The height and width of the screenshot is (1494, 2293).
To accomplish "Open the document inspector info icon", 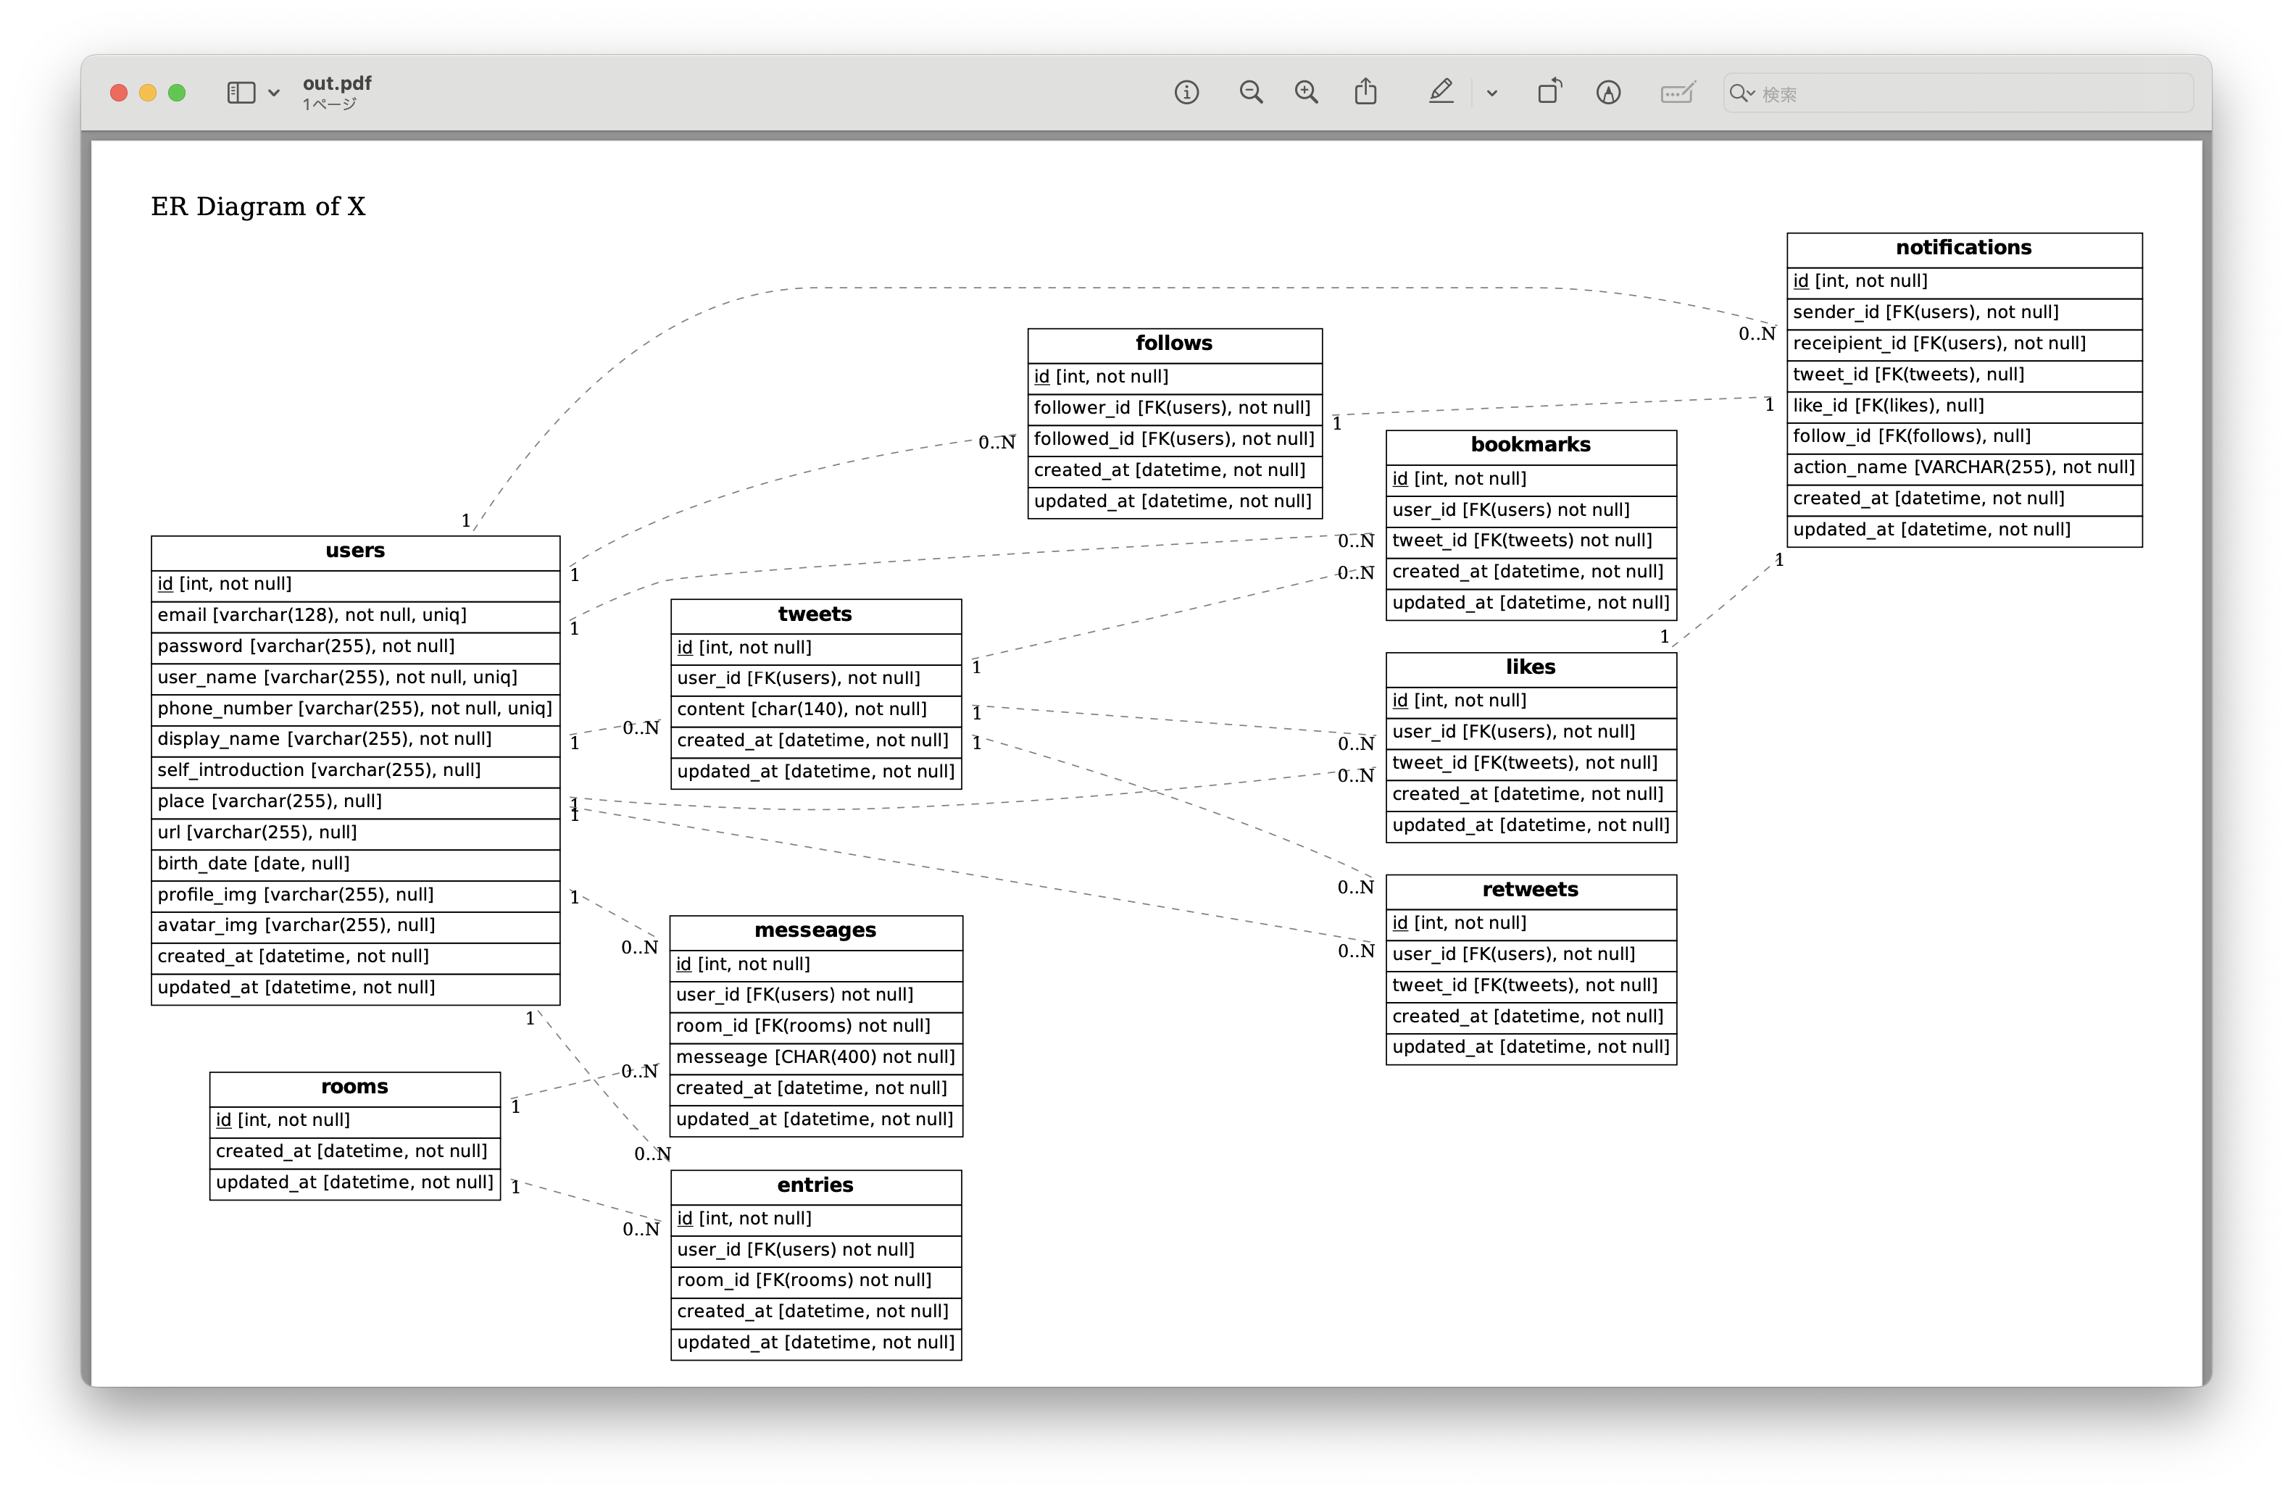I will [1186, 93].
